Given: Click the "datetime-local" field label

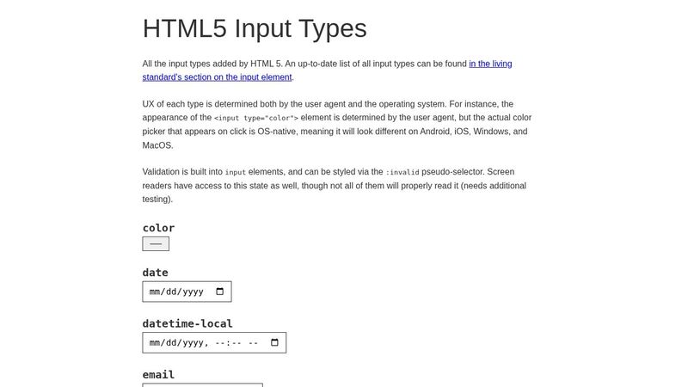Looking at the screenshot, I should pos(187,323).
